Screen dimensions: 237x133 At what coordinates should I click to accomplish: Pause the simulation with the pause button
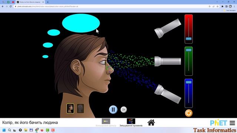pos(113,109)
